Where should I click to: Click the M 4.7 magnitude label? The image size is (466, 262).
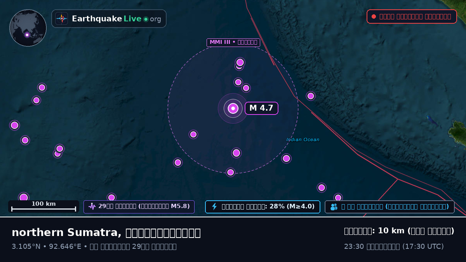(x=261, y=108)
